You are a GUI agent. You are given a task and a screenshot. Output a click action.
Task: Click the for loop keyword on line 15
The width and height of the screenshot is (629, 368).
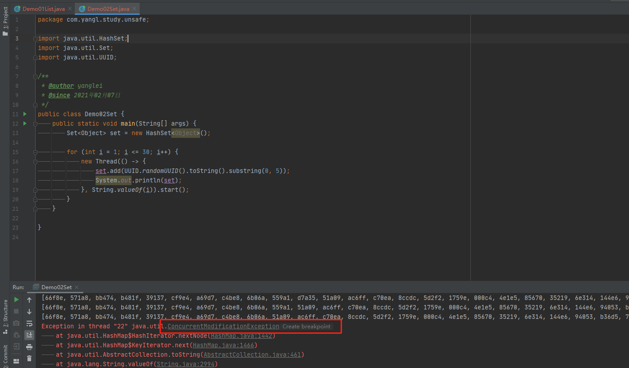[72, 152]
